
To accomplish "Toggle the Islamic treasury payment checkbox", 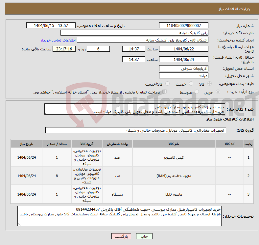I will click(x=164, y=91).
